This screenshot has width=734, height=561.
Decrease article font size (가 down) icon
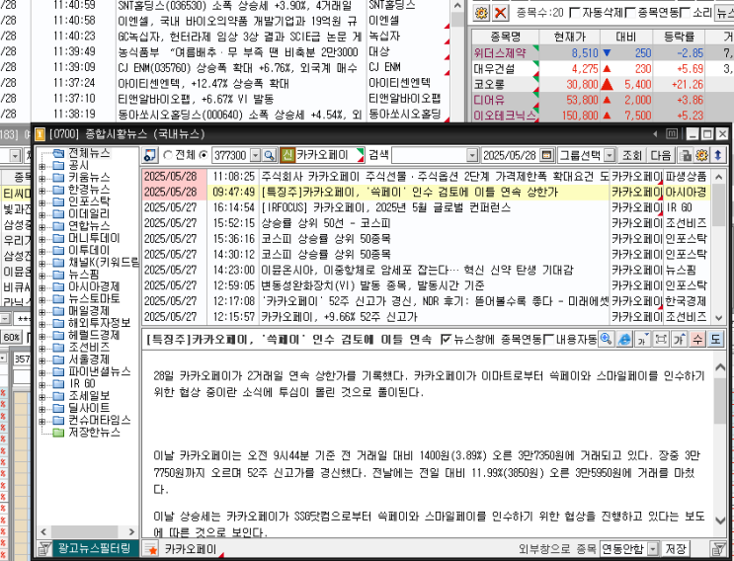tap(643, 339)
